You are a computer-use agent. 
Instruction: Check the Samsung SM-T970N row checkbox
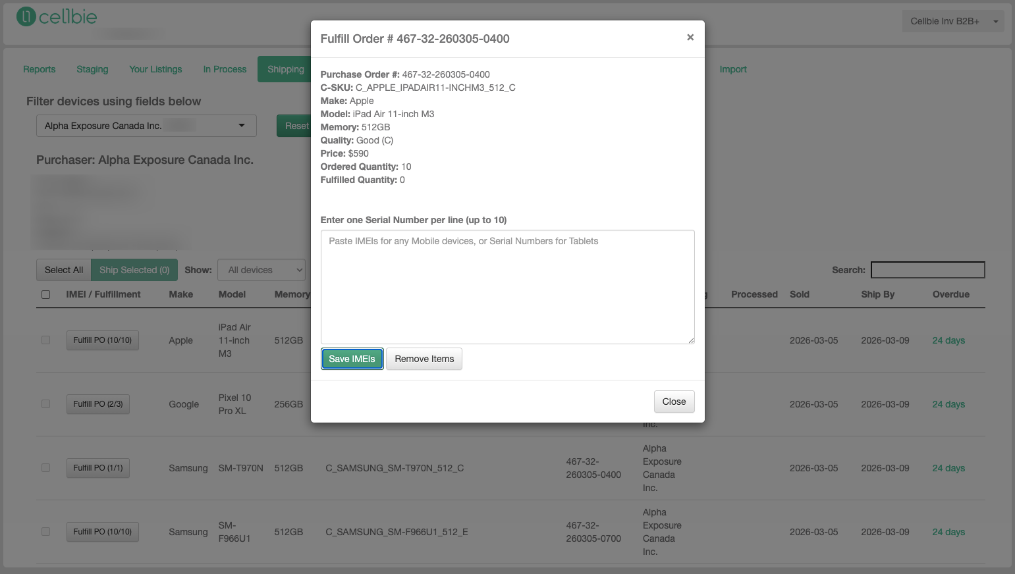pos(45,468)
